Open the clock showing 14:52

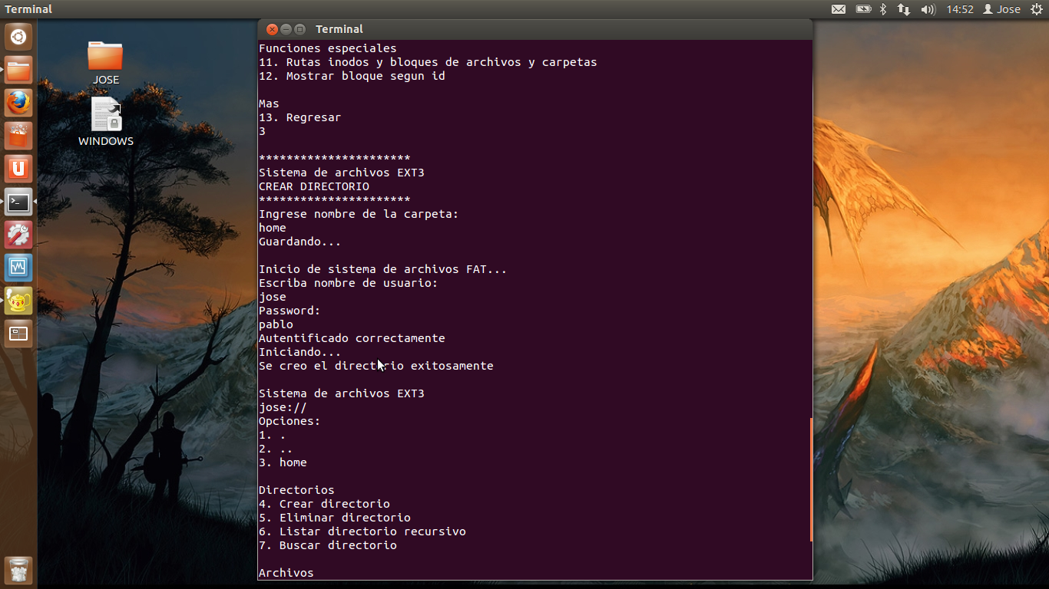(x=960, y=9)
